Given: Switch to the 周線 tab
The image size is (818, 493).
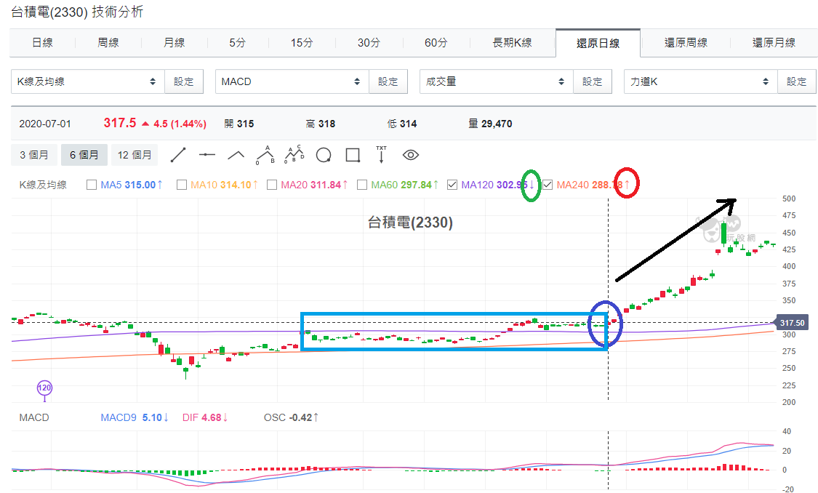Looking at the screenshot, I should pos(108,43).
